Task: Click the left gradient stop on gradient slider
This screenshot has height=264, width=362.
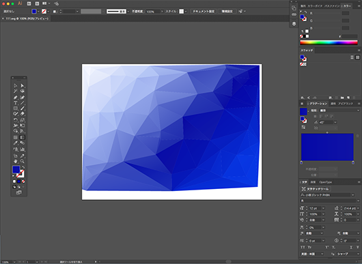Action: (301, 163)
